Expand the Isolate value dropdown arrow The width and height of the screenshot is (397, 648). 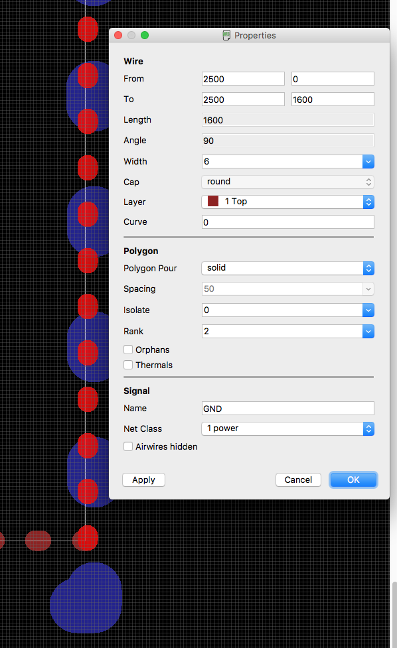tap(368, 310)
